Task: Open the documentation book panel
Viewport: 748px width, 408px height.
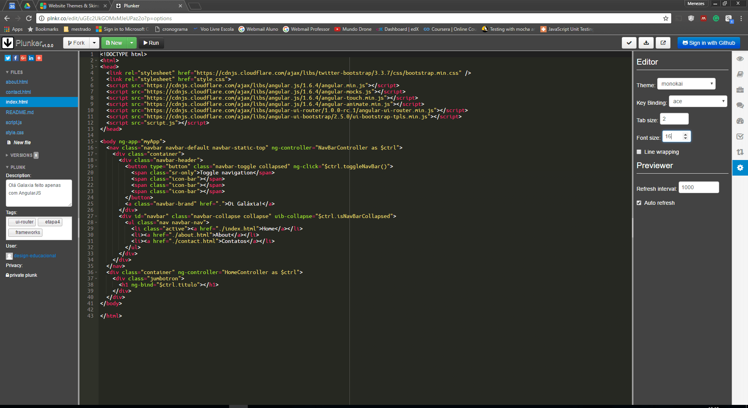Action: pos(740,74)
